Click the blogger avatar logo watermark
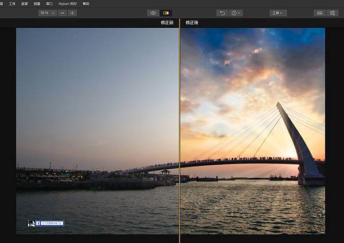The image size is (344, 243). tap(31, 223)
